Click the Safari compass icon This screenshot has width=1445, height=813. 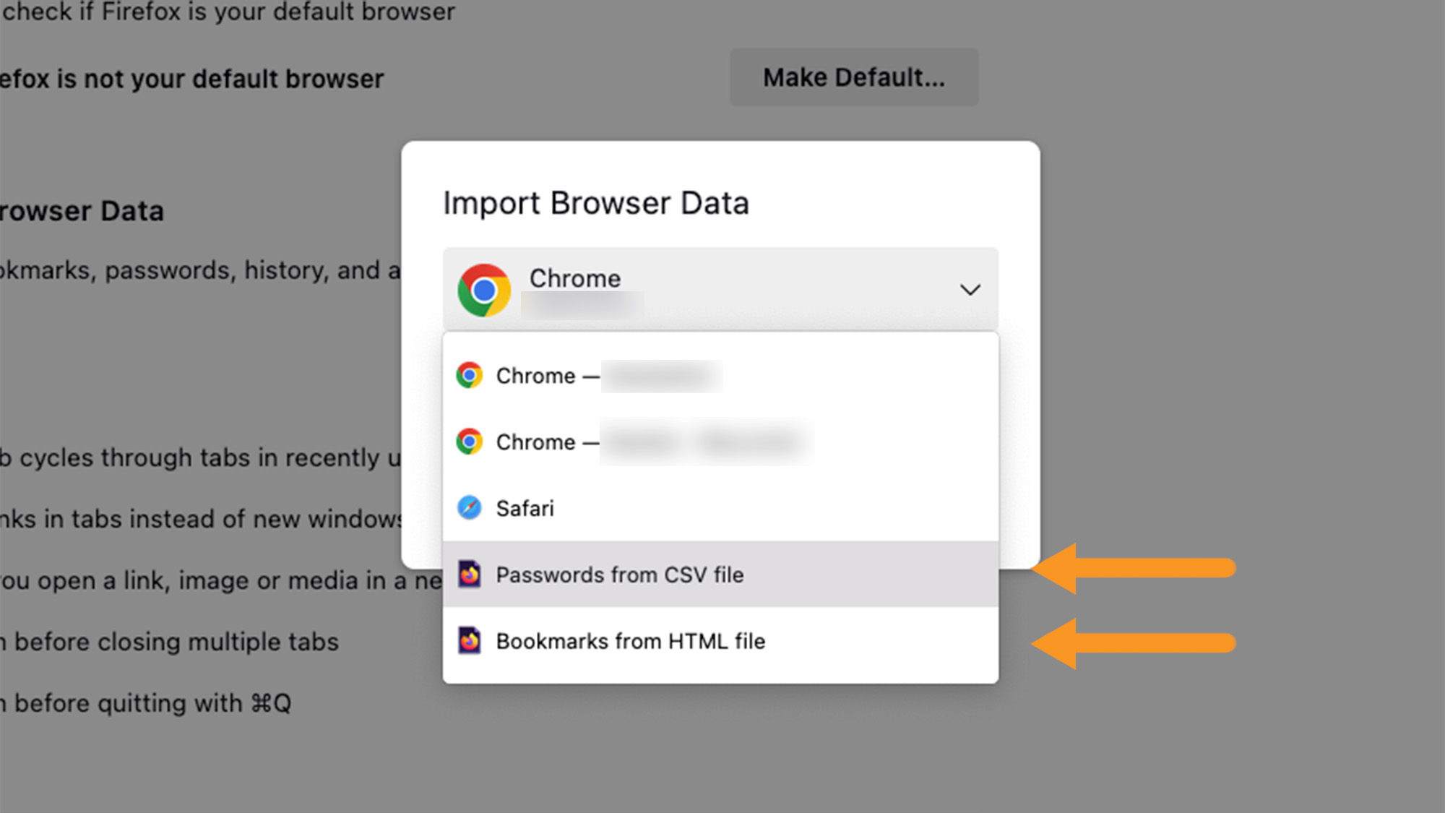[470, 507]
